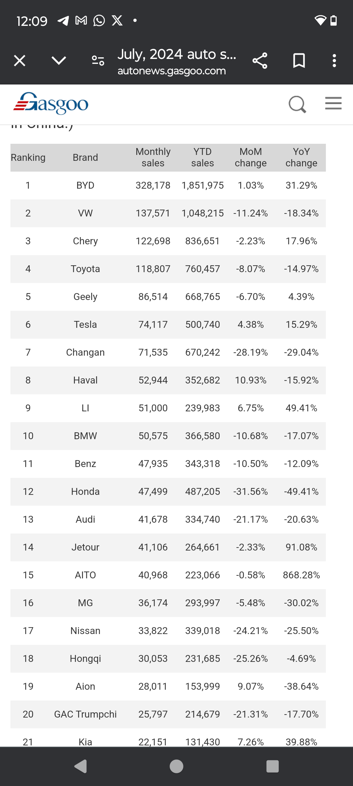The image size is (353, 786).
Task: Open the Gasgoo search magnifier
Action: click(297, 104)
